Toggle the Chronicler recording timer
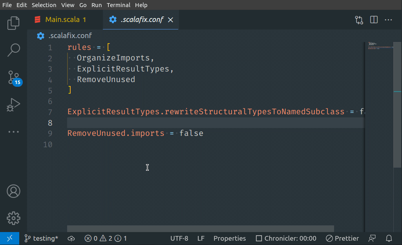Viewport: 402px width, 245px height. (x=286, y=238)
